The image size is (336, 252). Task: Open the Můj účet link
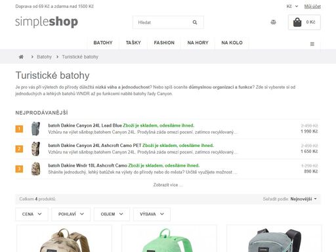point(312,7)
